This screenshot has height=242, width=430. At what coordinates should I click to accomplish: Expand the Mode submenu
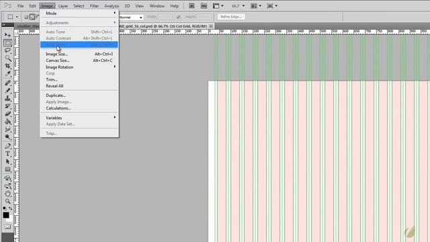(79, 13)
